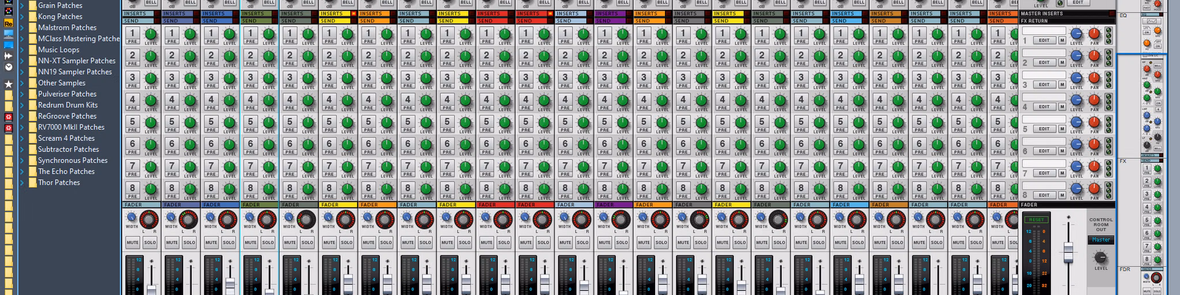
Task: Click the desktop monitor icon in browser sidebar
Action: tap(8, 34)
